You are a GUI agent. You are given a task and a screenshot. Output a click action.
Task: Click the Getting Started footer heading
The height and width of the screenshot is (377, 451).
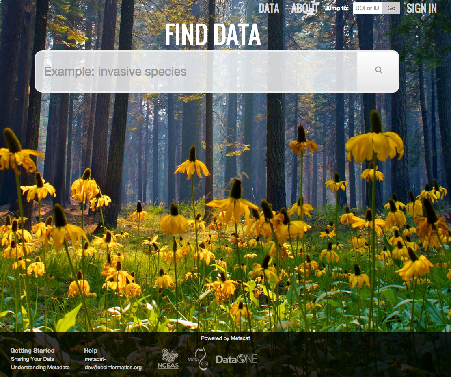[32, 350]
